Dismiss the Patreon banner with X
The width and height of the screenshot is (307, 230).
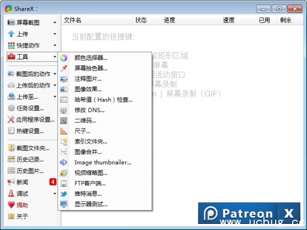tap(289, 213)
